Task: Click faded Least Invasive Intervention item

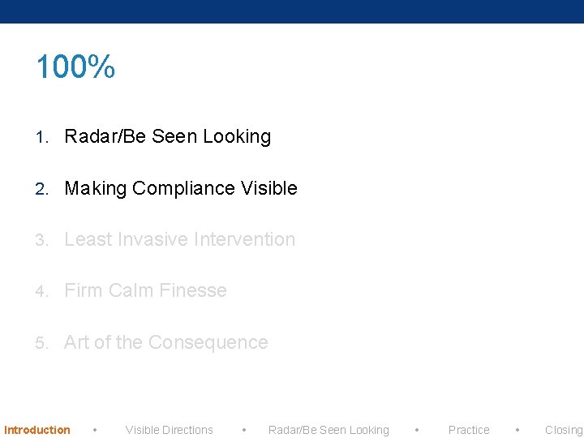Action: [180, 239]
